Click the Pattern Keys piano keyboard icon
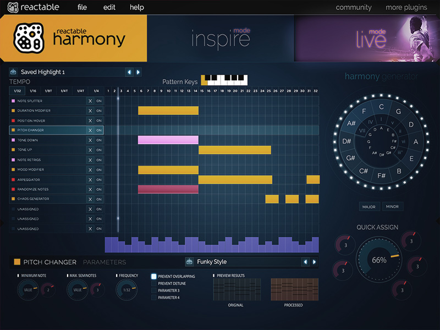This screenshot has height=330, width=440. tap(224, 80)
